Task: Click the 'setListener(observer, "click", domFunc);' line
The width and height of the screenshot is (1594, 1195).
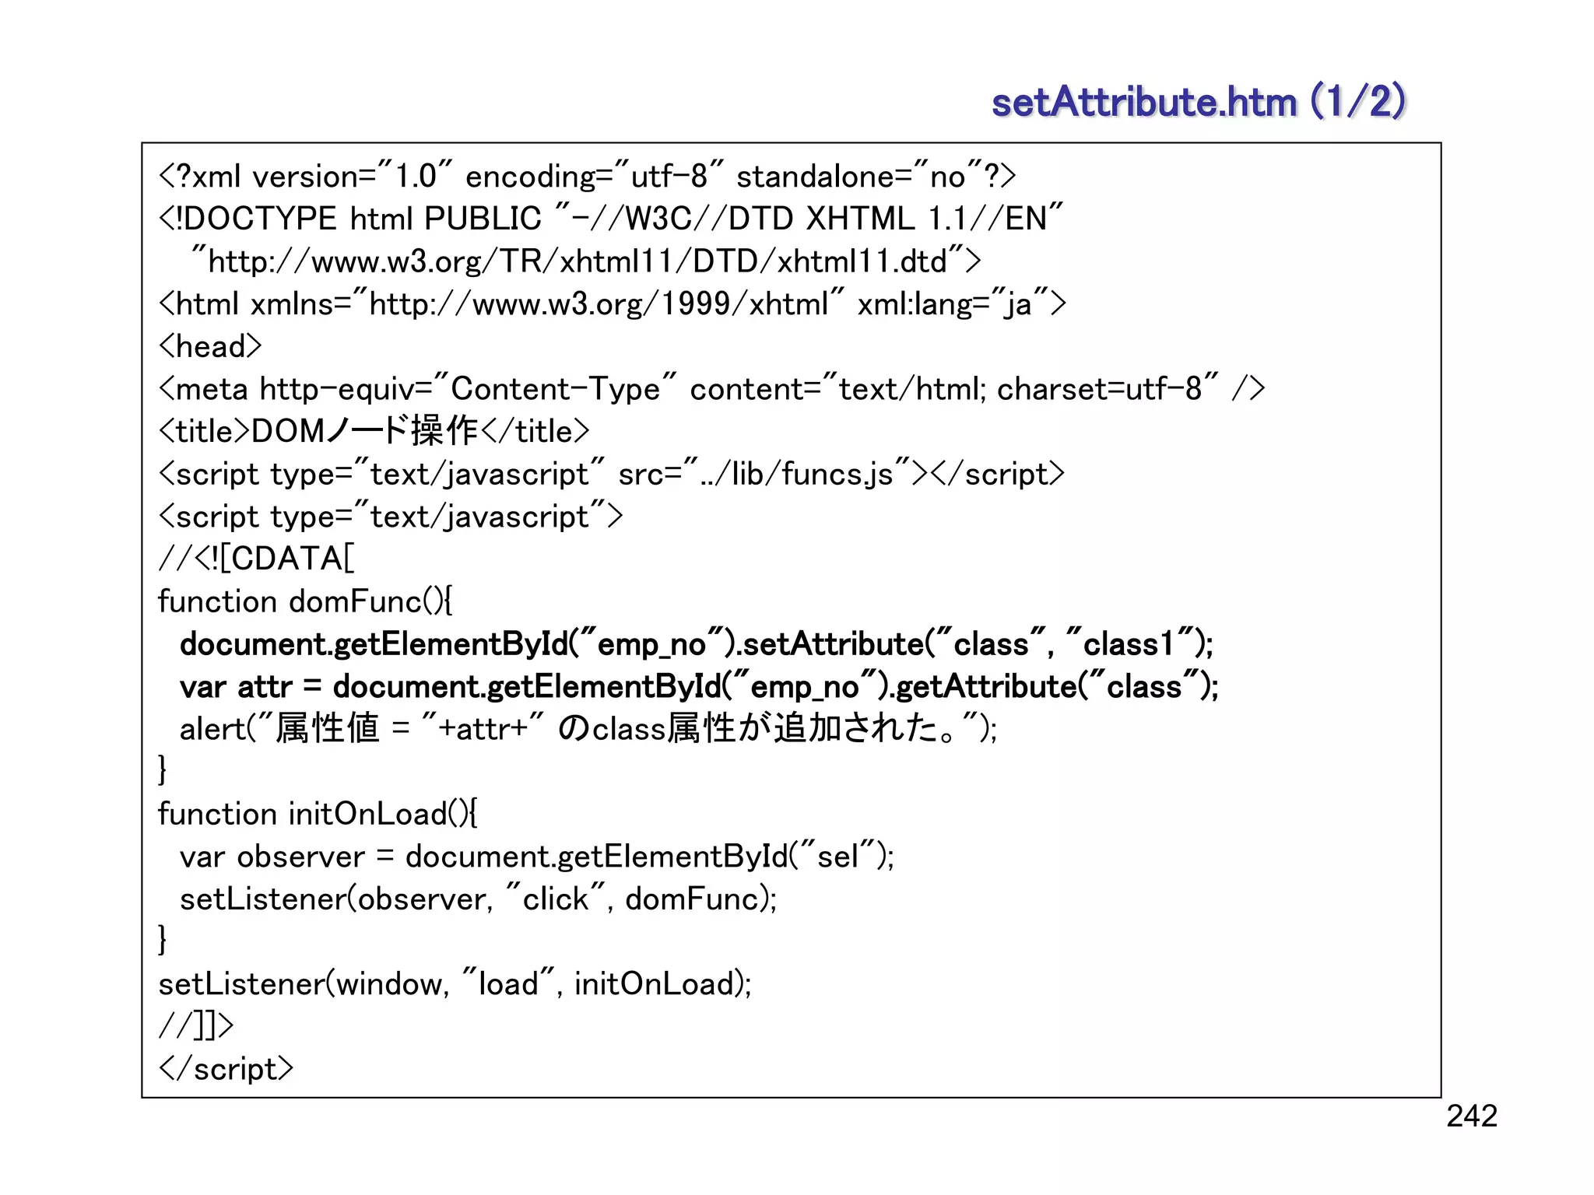Action: tap(478, 899)
